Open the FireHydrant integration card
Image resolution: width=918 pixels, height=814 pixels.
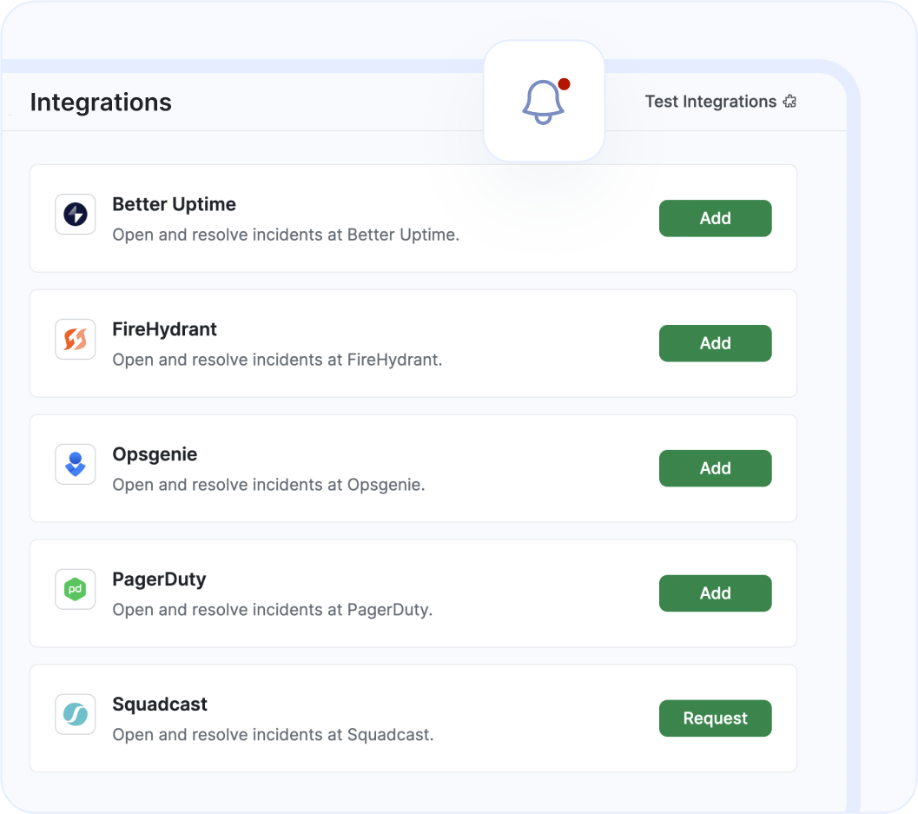point(413,343)
